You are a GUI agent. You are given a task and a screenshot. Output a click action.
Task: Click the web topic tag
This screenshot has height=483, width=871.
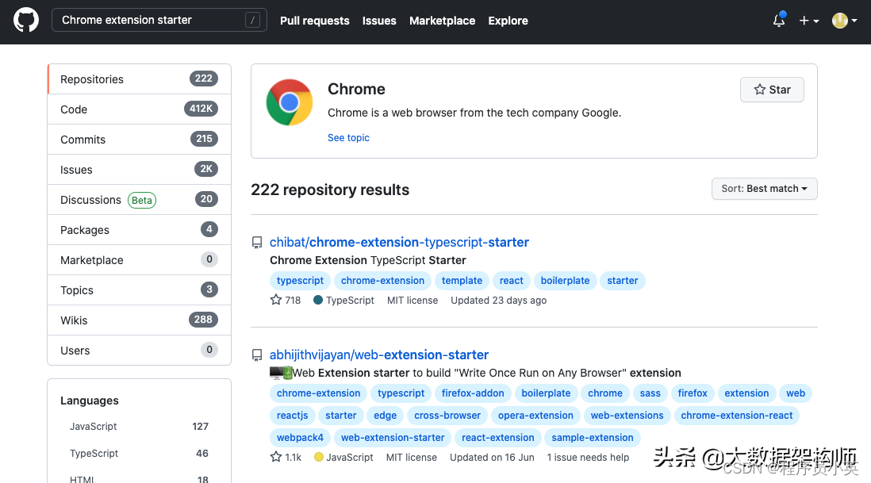click(x=796, y=393)
